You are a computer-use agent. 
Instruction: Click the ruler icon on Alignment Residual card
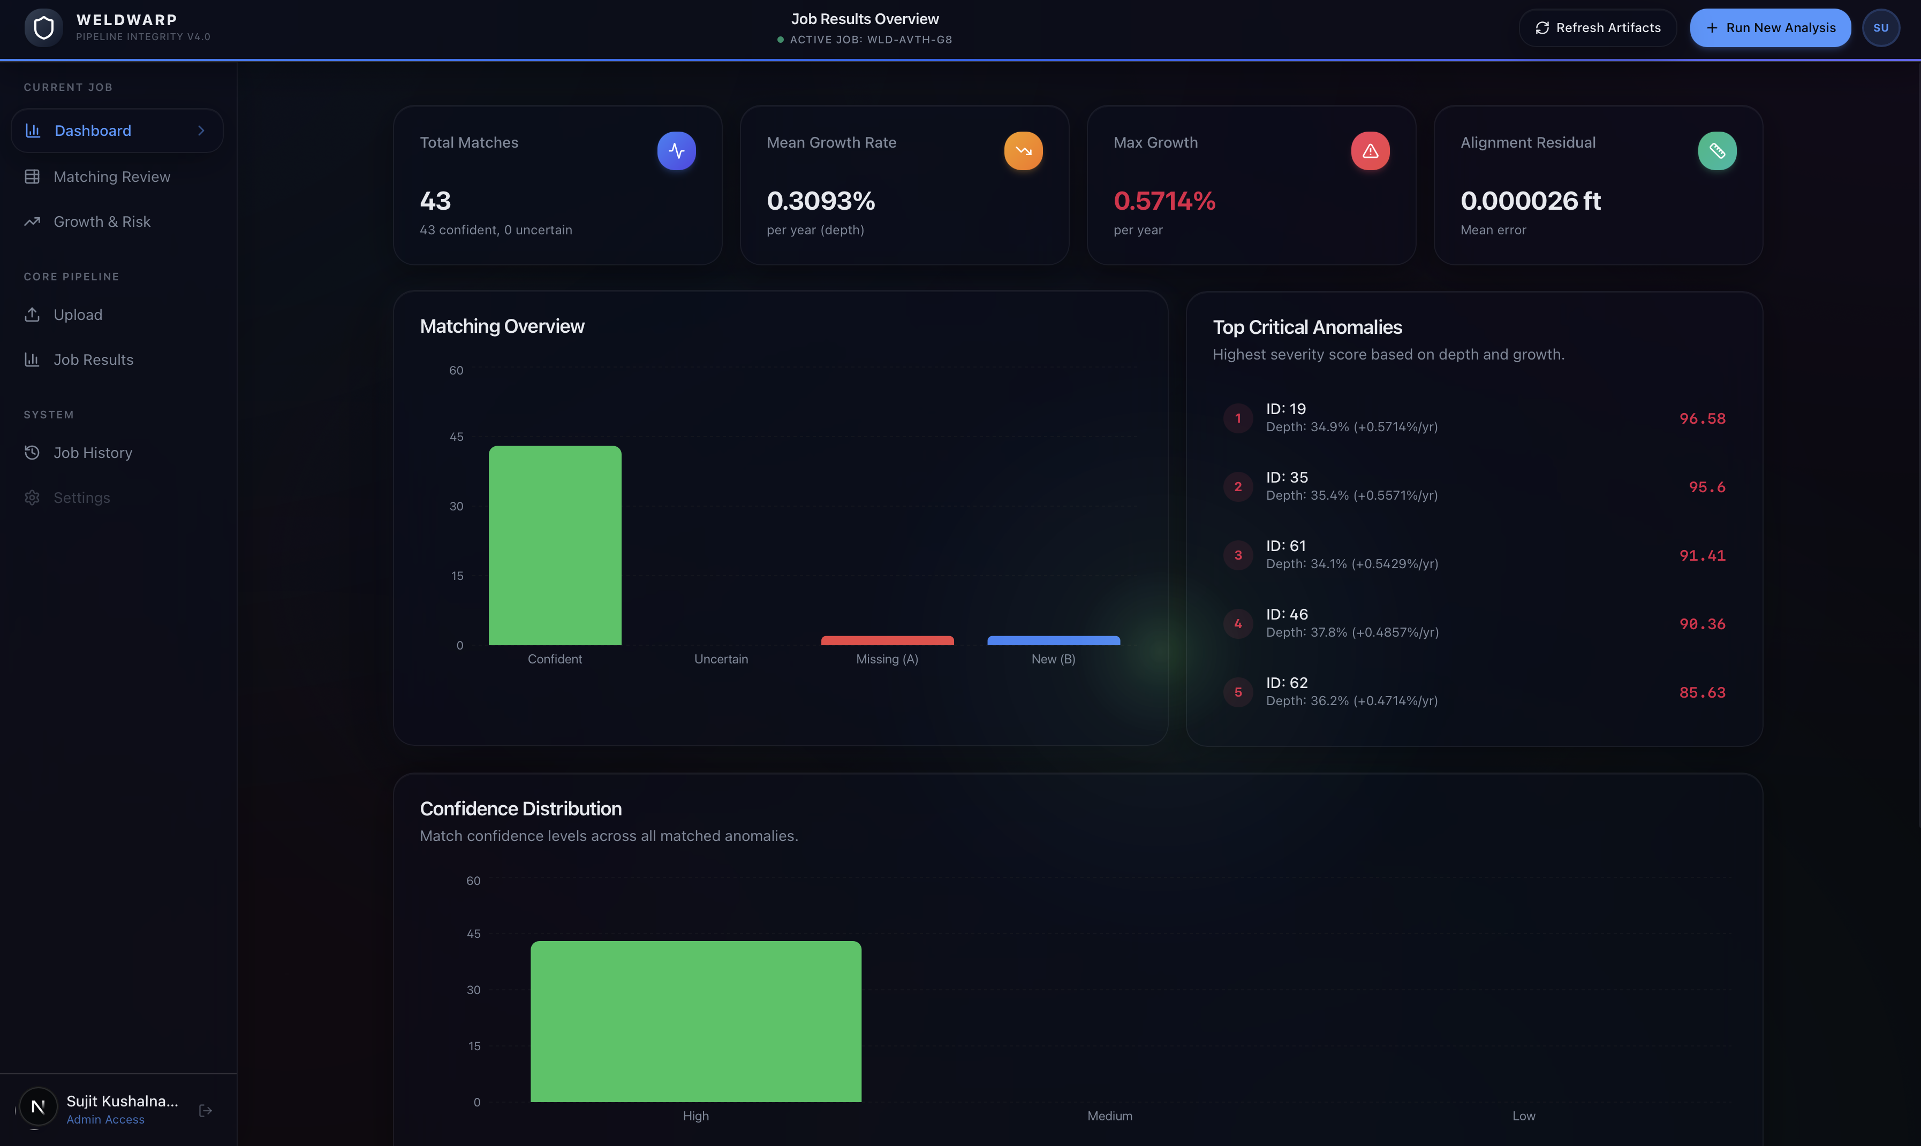pos(1717,150)
